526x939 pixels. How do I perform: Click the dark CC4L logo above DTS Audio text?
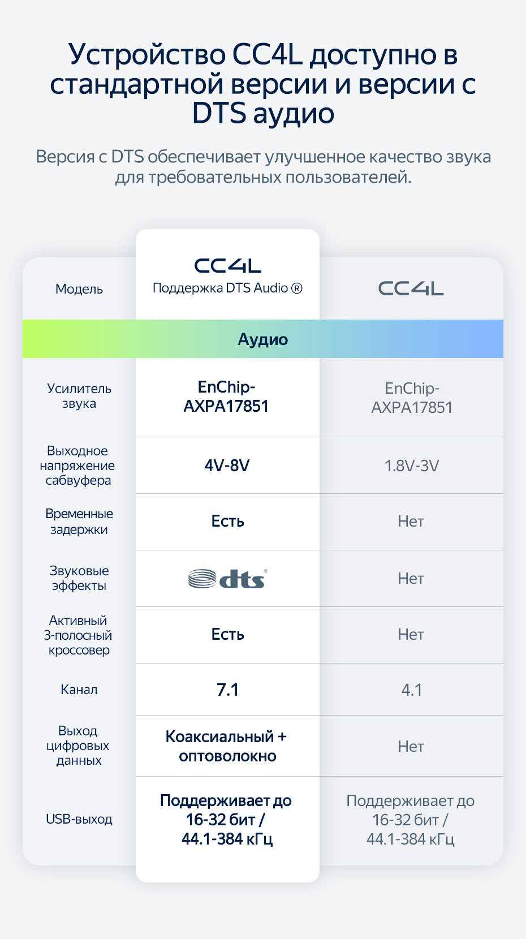click(x=227, y=266)
